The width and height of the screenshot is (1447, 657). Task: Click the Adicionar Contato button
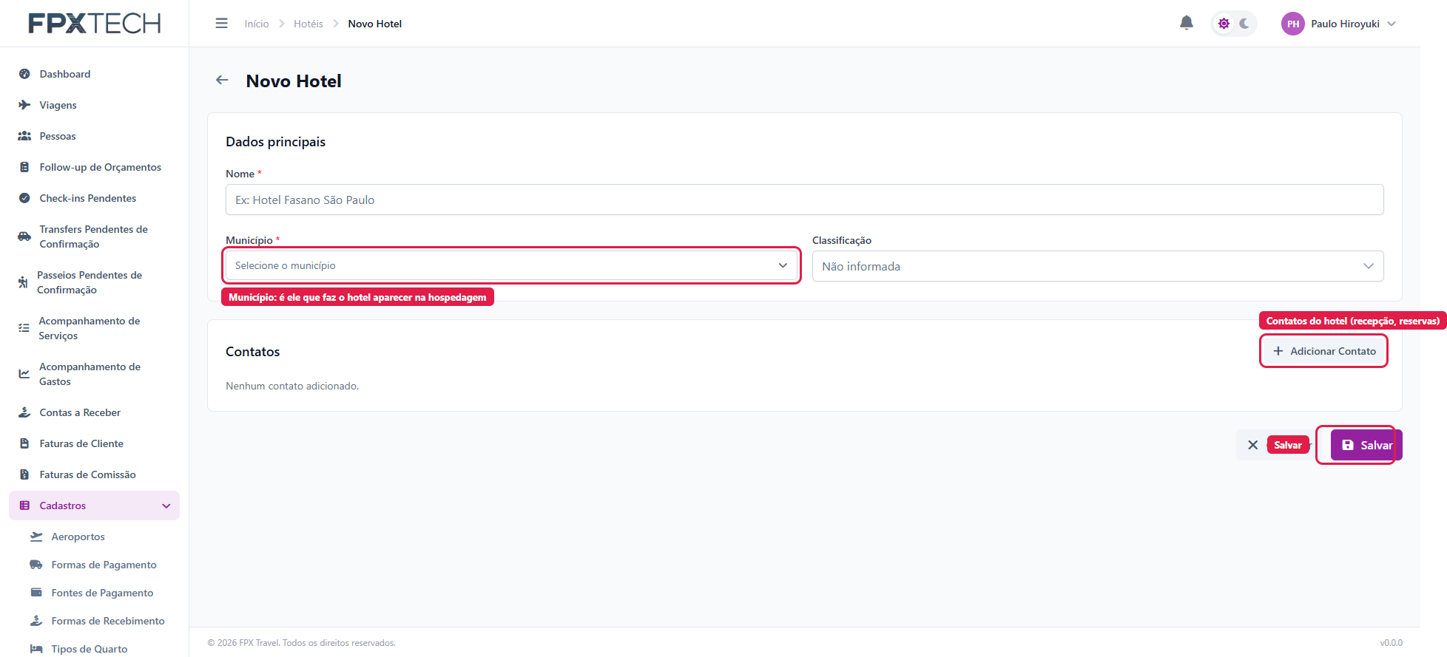click(1323, 351)
